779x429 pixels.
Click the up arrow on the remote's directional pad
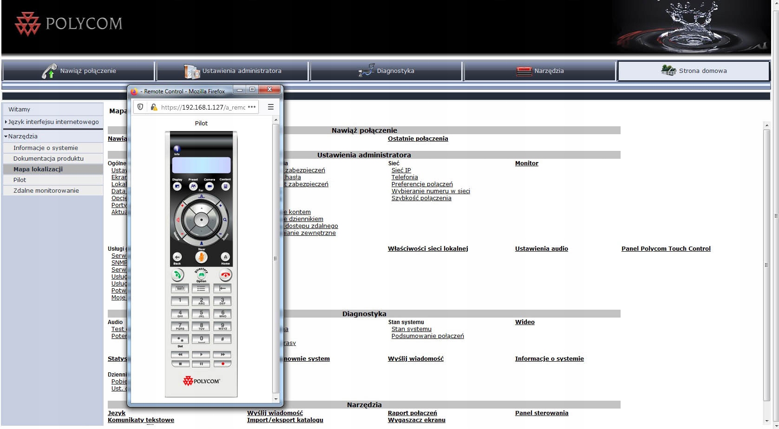coord(201,208)
